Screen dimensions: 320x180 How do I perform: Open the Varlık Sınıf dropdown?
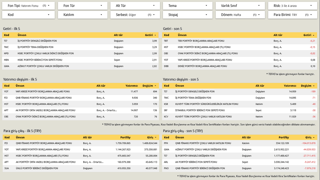[240, 6]
